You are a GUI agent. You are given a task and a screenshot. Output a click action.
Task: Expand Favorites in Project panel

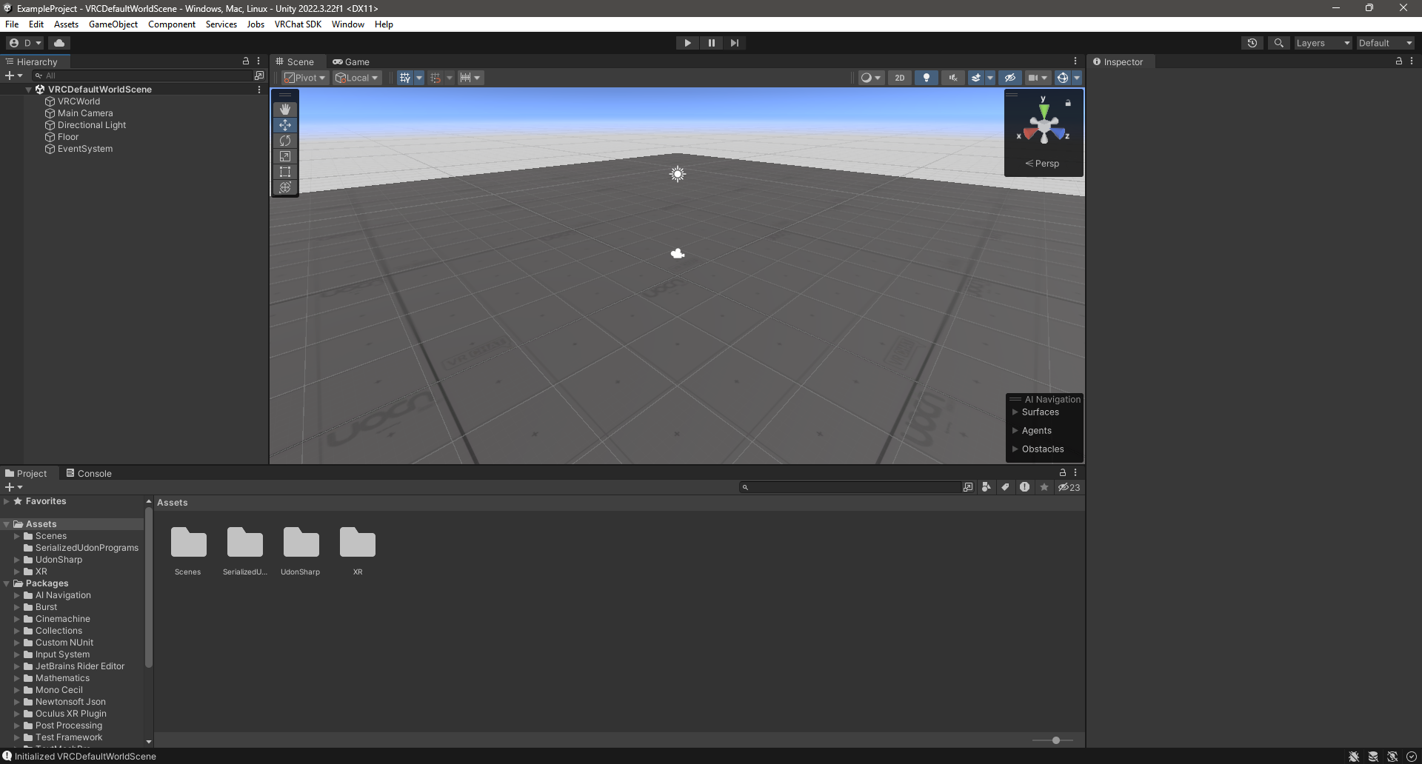pos(7,501)
